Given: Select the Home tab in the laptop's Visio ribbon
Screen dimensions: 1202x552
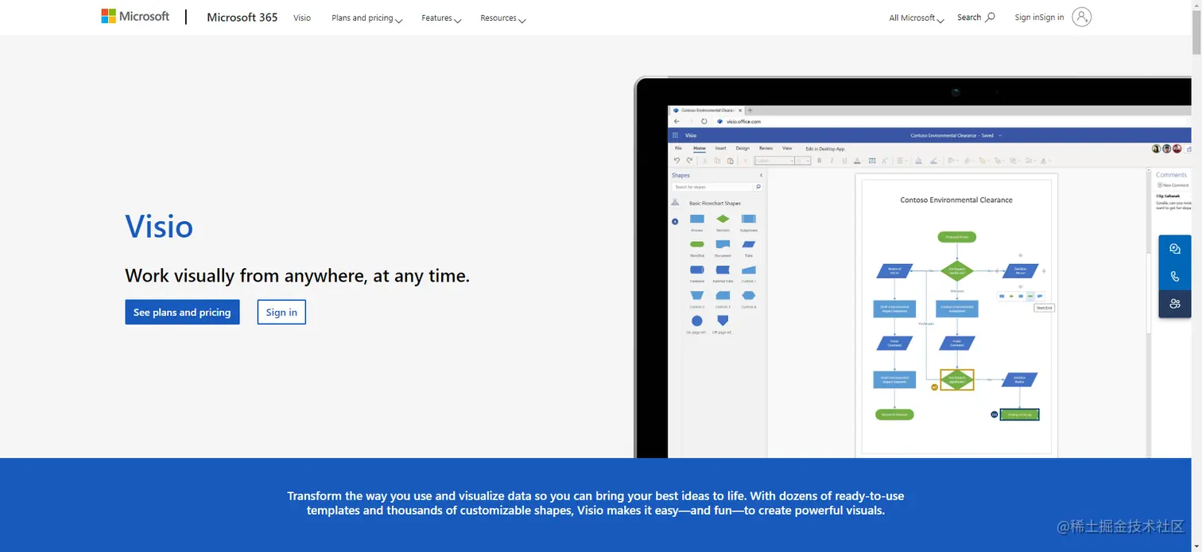Looking at the screenshot, I should coord(700,148).
